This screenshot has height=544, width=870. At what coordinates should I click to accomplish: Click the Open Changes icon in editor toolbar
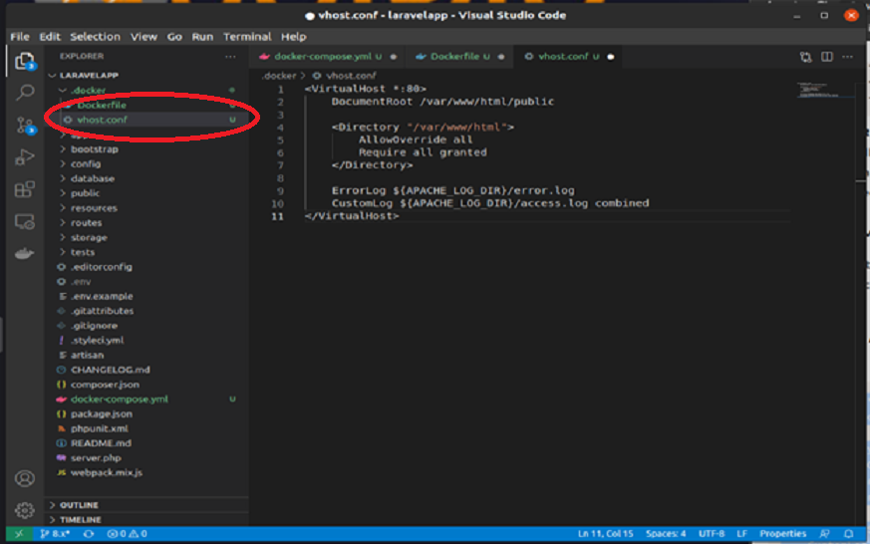pyautogui.click(x=805, y=57)
